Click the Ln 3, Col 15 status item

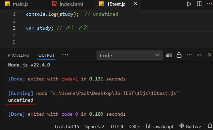click(67, 126)
